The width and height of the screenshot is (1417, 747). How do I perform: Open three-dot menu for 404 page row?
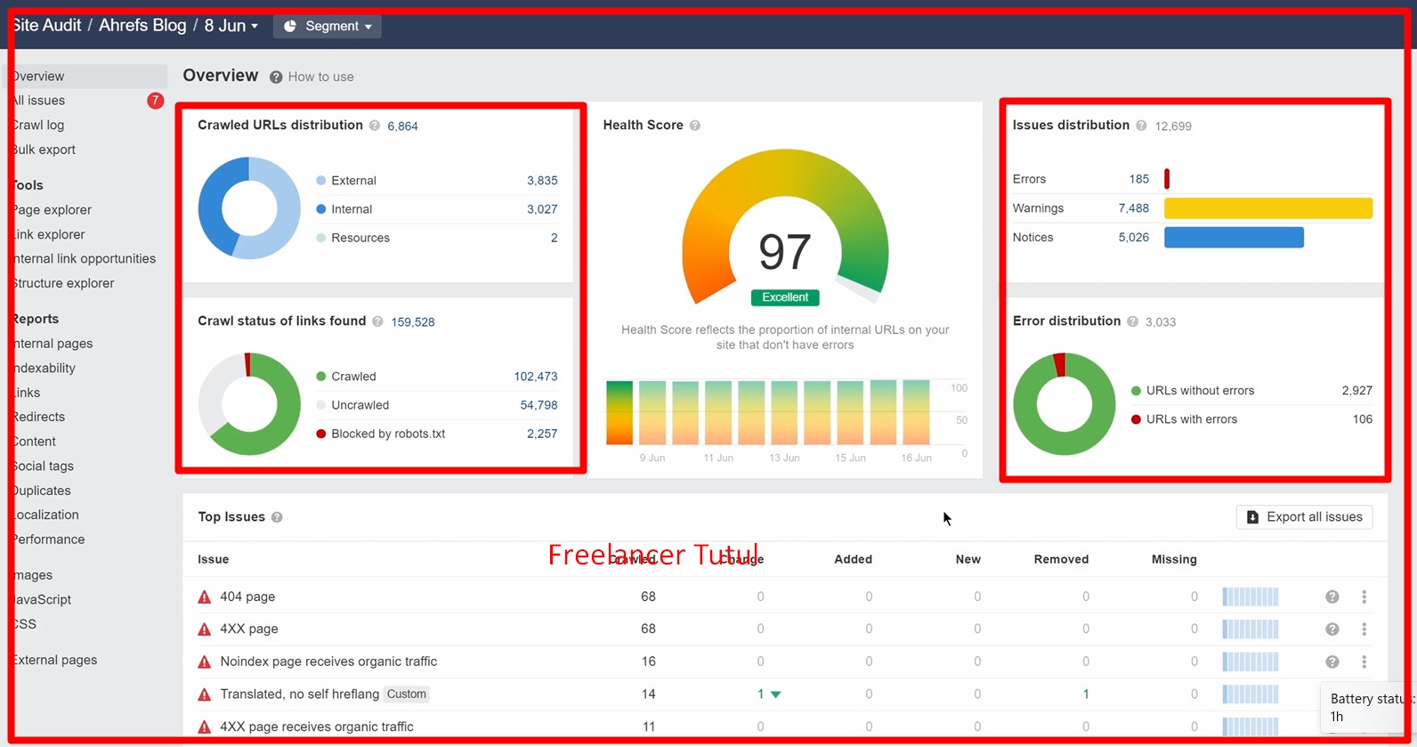click(1364, 597)
